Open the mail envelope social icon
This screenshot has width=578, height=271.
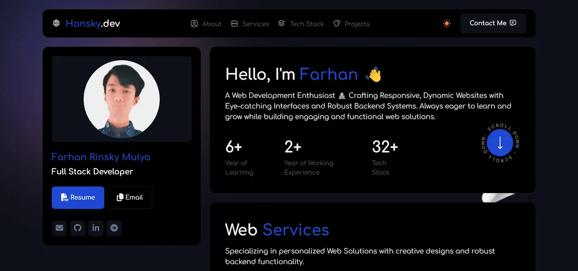pos(60,228)
